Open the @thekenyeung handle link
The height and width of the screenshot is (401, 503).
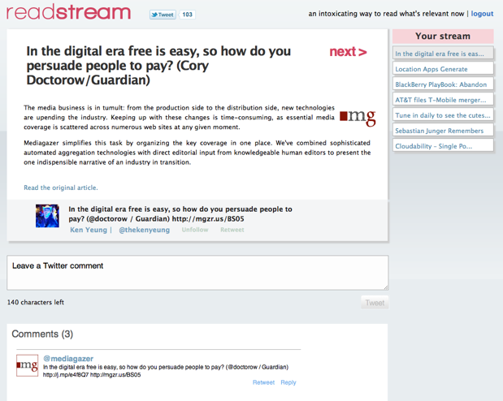point(144,230)
